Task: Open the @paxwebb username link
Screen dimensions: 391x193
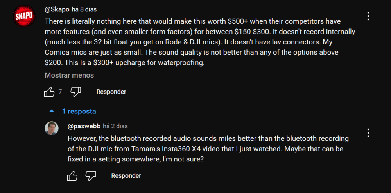Action: (84, 126)
